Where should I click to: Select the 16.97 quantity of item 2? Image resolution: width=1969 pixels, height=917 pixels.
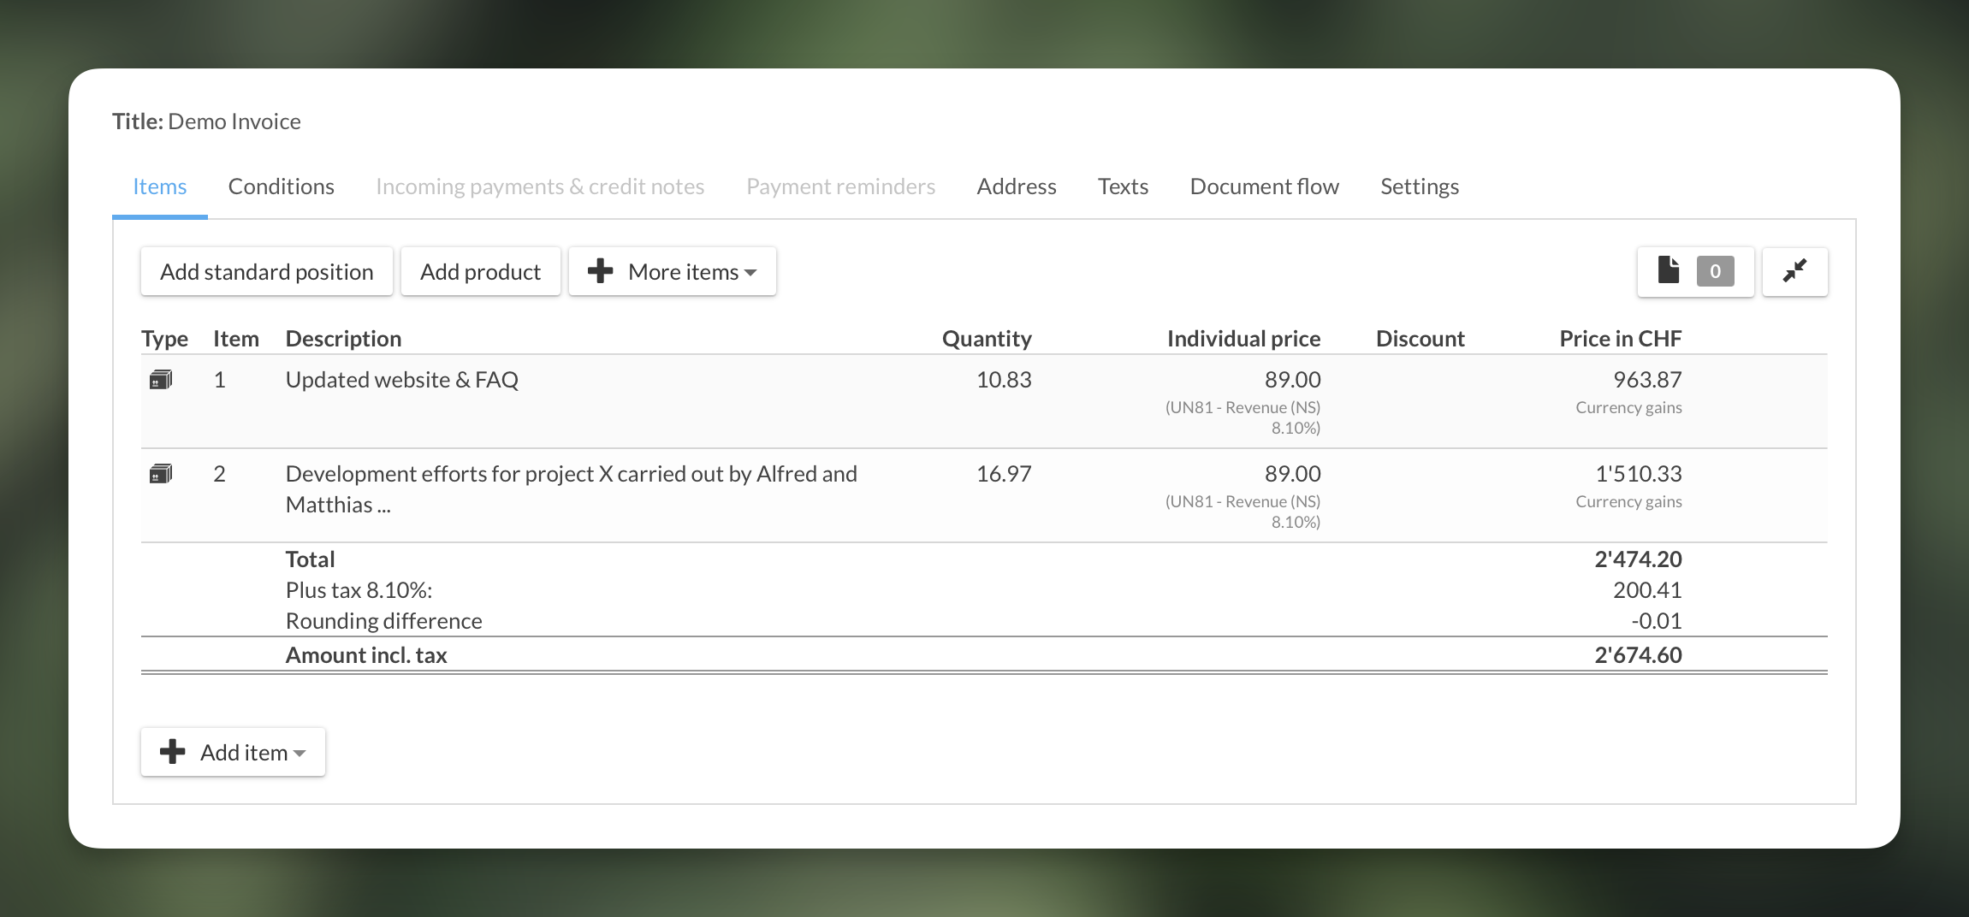point(1003,474)
